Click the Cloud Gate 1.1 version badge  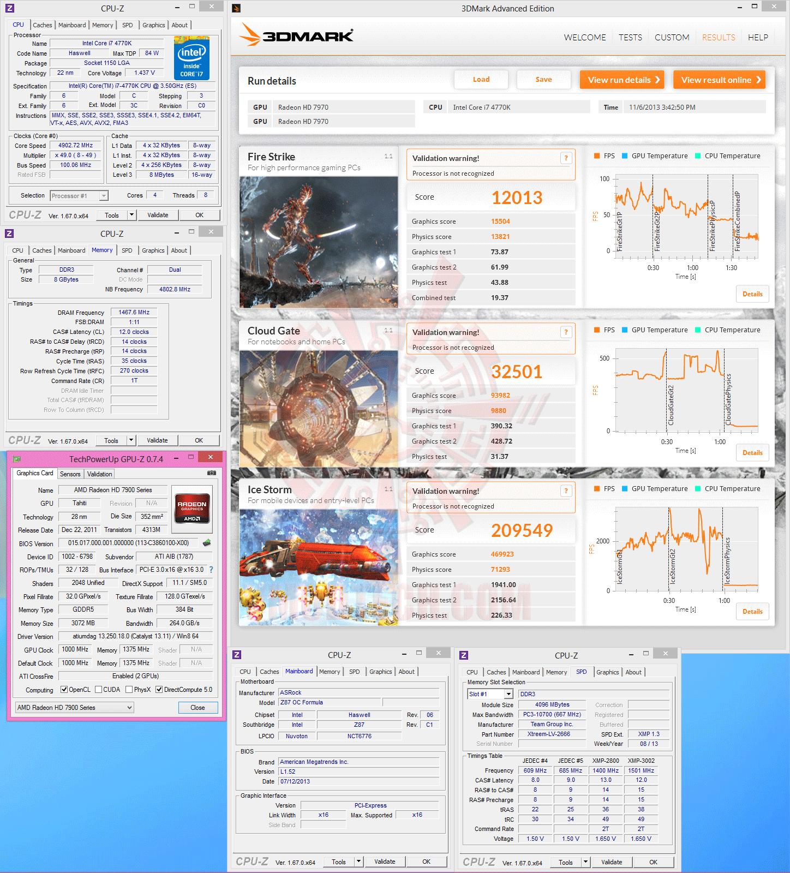pyautogui.click(x=388, y=331)
